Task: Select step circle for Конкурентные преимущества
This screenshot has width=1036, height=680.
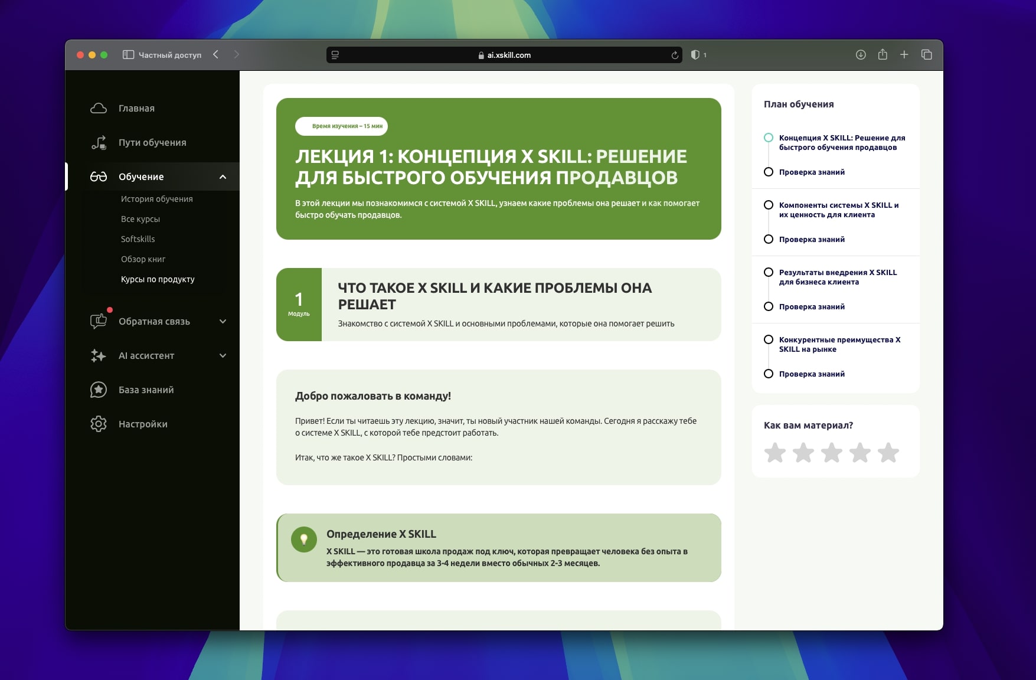Action: click(769, 339)
